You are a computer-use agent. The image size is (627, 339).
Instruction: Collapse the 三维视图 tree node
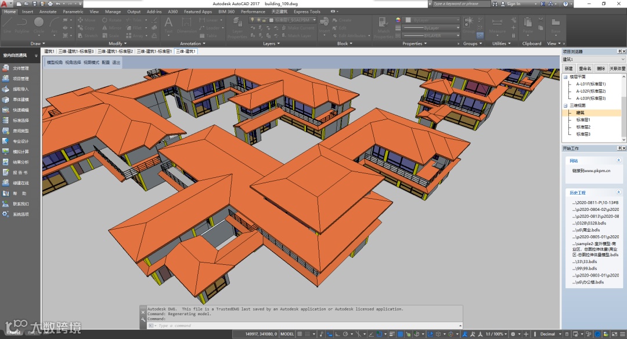coord(565,105)
